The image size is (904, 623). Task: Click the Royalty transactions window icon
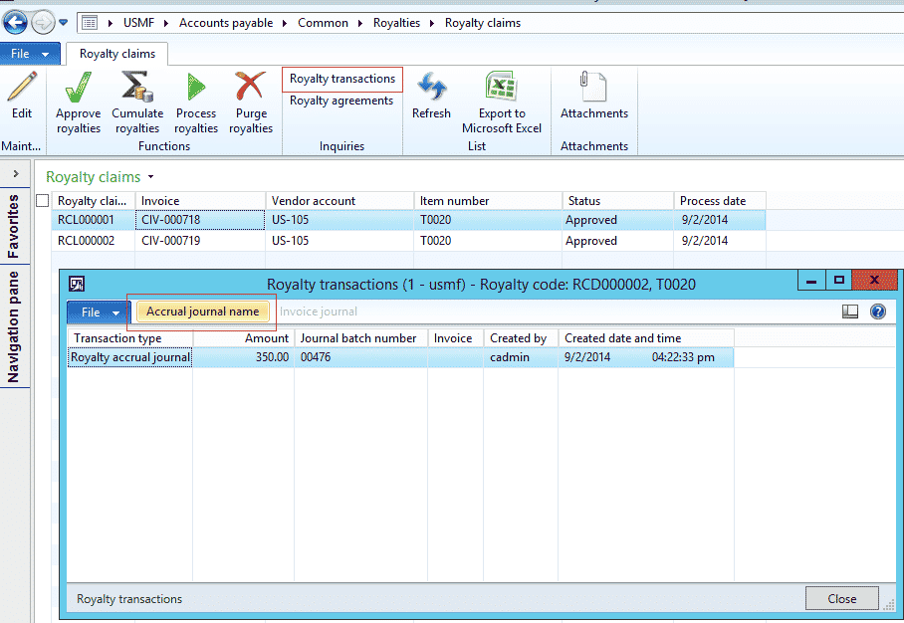coord(77,284)
